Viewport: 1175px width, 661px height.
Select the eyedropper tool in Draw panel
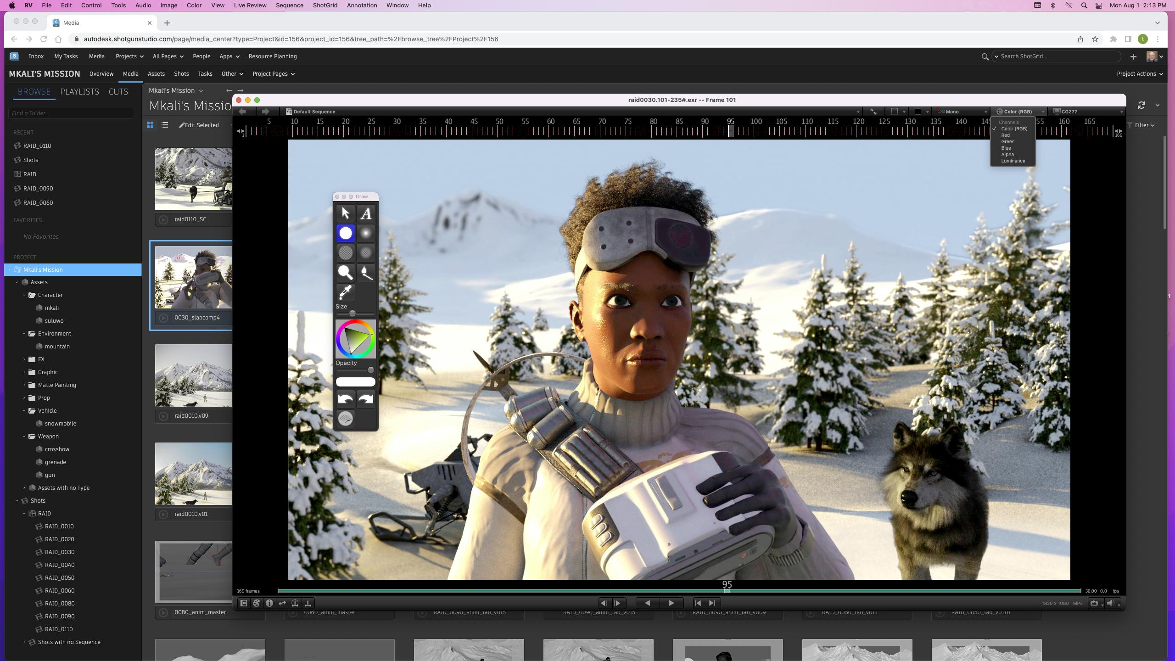click(345, 292)
